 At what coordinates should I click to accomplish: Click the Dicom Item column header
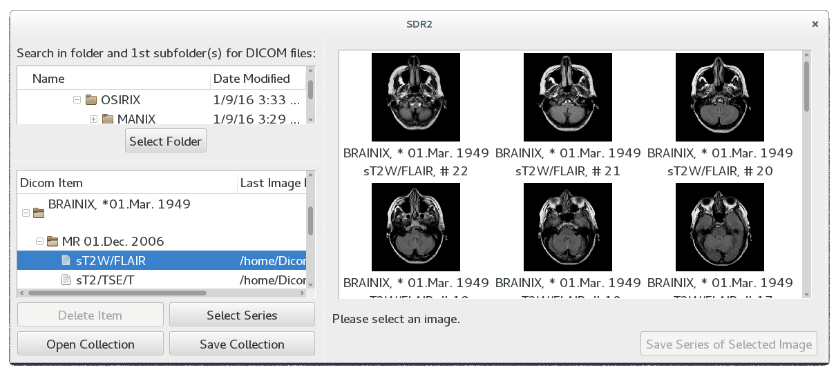pos(52,183)
